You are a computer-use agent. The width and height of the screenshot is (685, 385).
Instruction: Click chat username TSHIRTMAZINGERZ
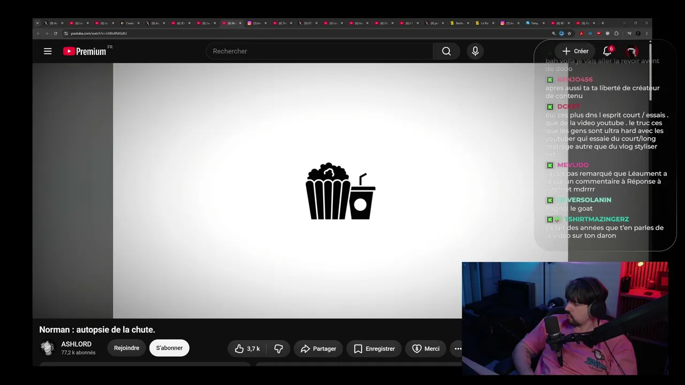coord(596,219)
